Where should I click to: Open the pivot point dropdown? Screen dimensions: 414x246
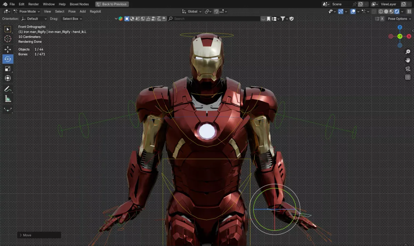tap(208, 11)
